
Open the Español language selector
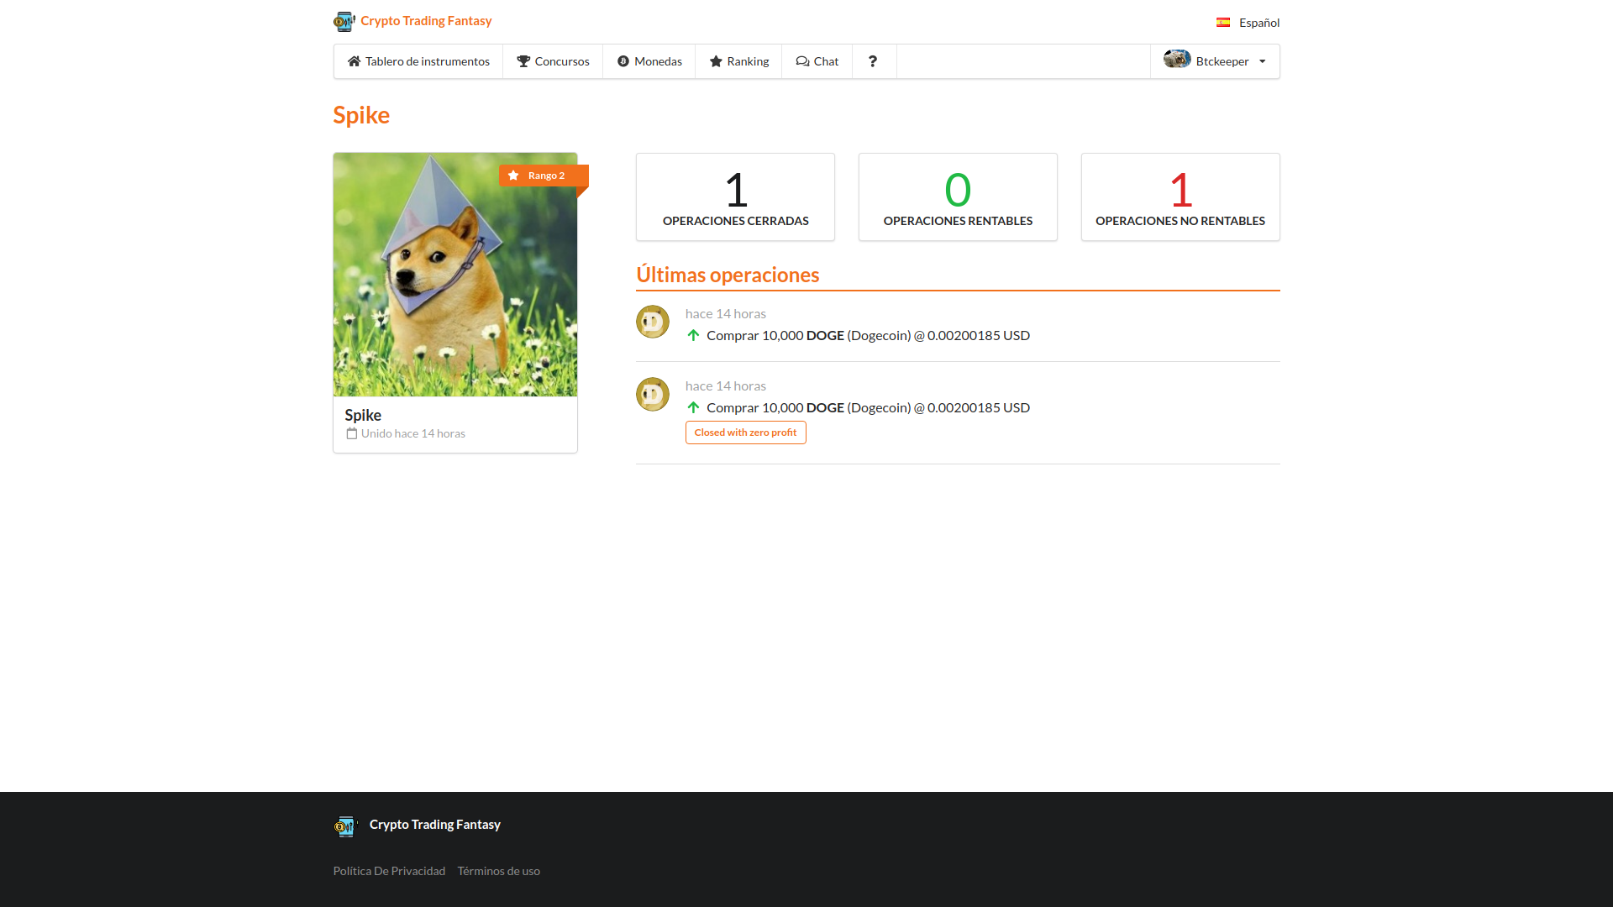click(x=1258, y=23)
